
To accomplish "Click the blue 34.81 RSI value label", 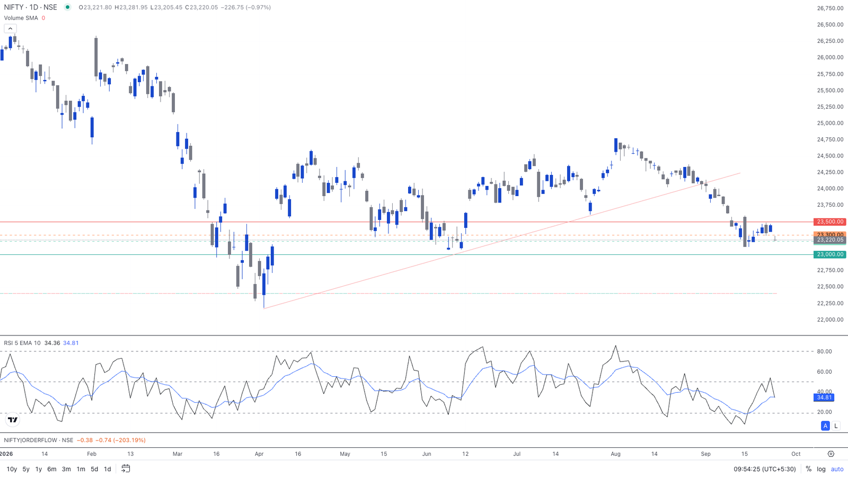I will point(824,397).
